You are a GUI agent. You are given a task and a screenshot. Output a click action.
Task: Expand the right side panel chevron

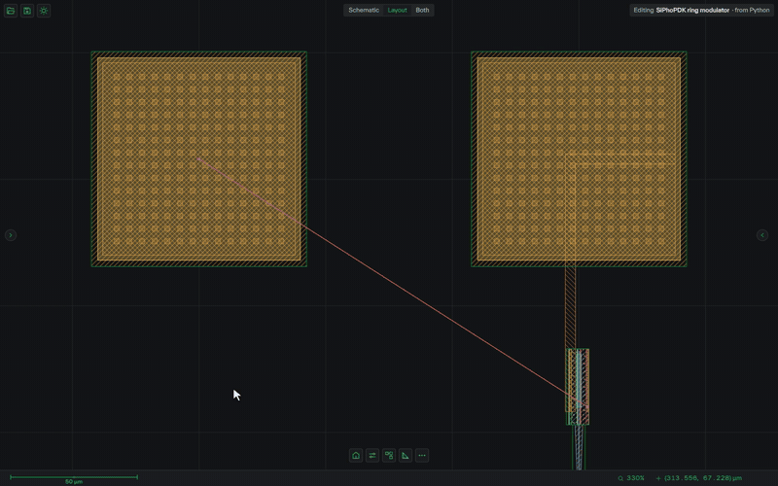[762, 235]
